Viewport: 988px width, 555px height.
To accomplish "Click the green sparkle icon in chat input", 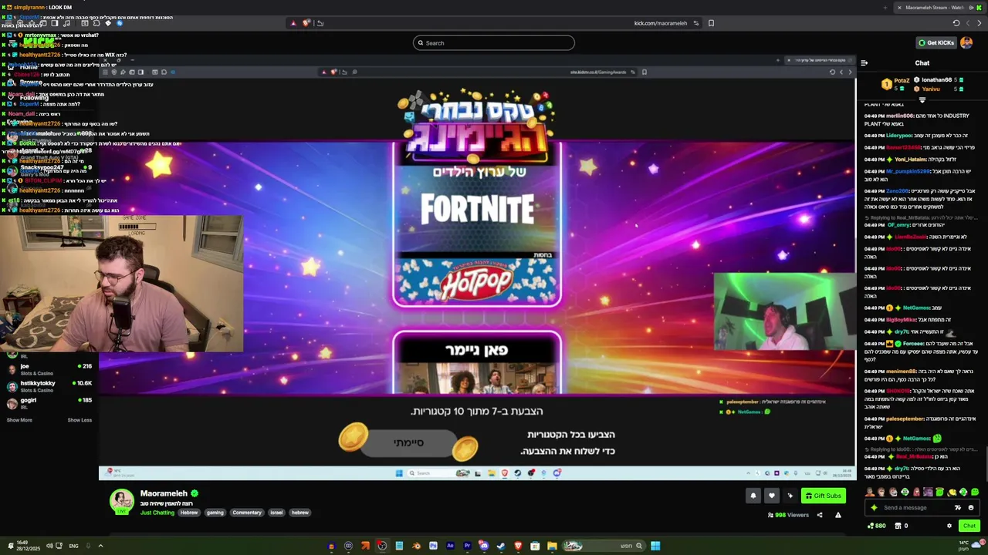I will 874,507.
